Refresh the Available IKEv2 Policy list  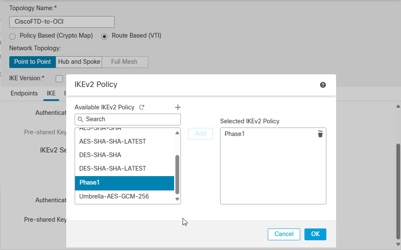142,107
